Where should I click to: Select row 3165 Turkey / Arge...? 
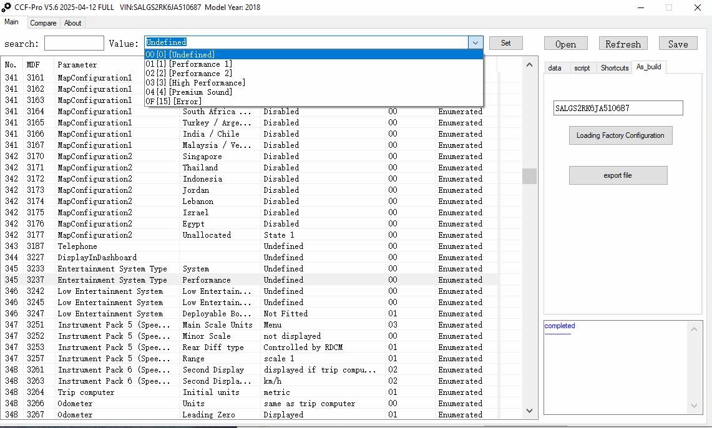coord(249,123)
